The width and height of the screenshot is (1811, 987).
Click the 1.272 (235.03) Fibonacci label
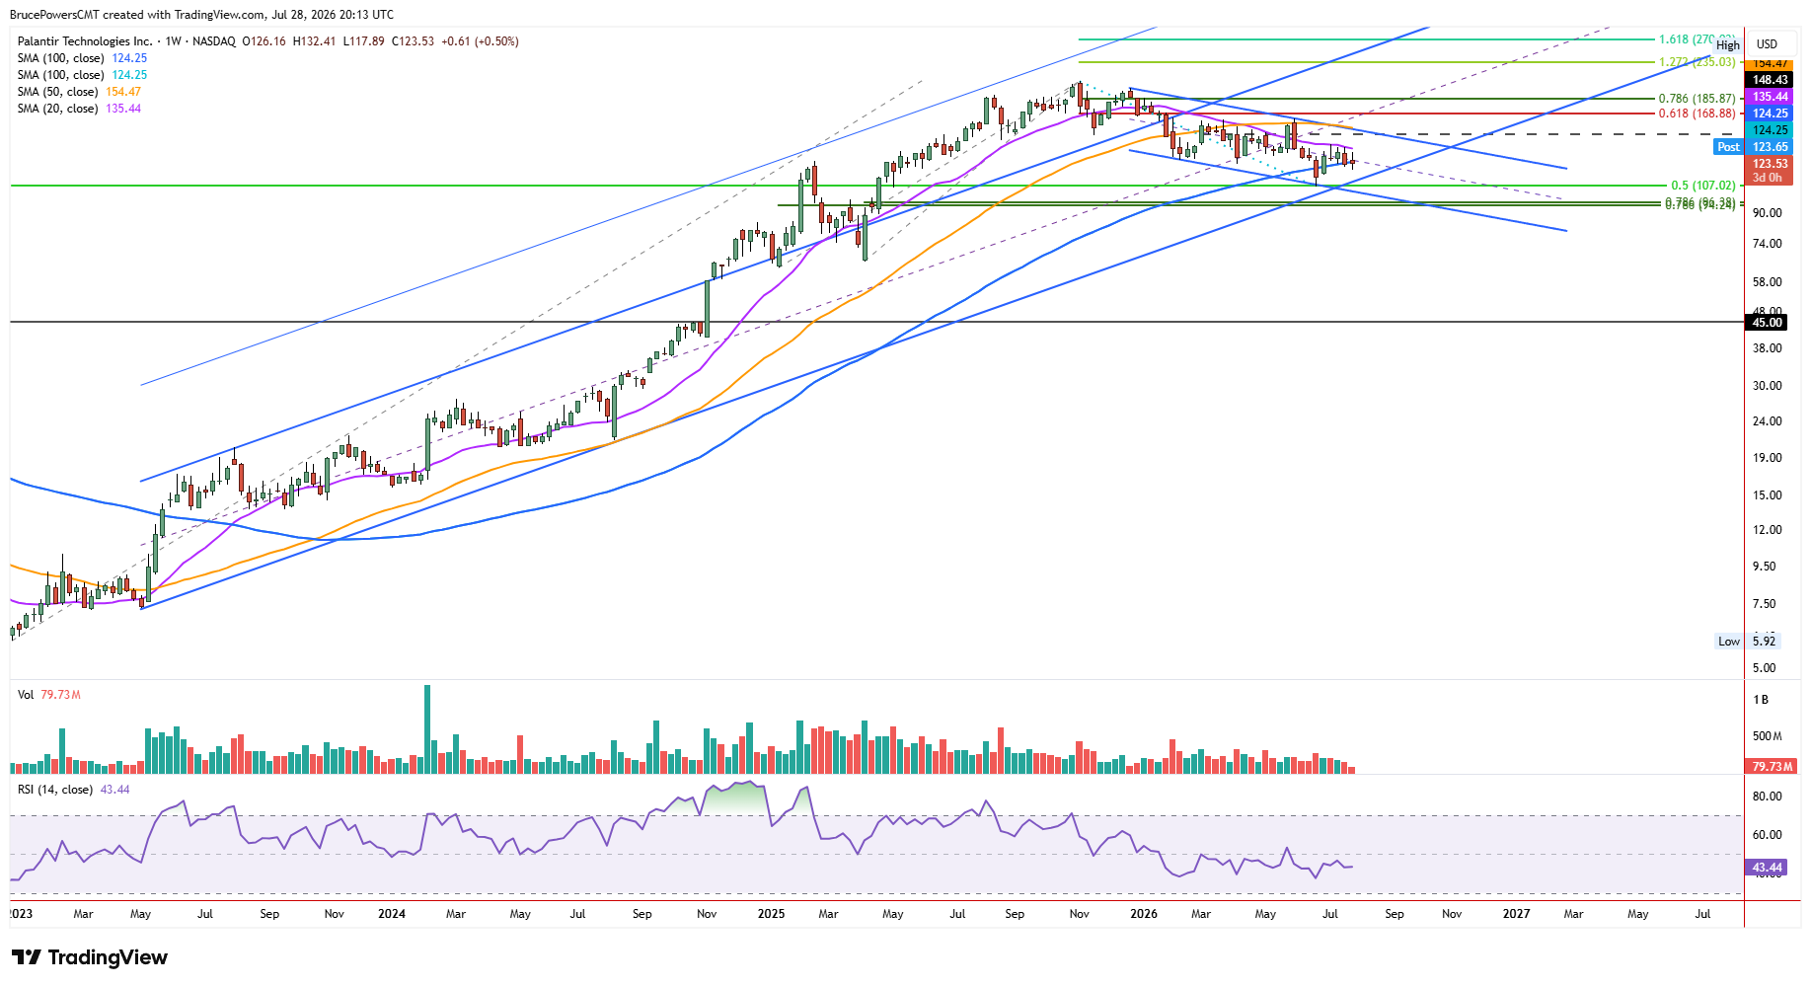coord(1697,62)
